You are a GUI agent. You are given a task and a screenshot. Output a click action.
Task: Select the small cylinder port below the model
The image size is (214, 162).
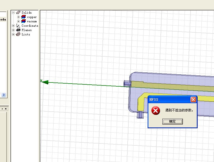pyautogui.click(x=140, y=115)
